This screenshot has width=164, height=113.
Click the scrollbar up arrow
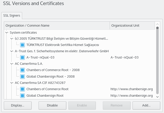click(157, 24)
